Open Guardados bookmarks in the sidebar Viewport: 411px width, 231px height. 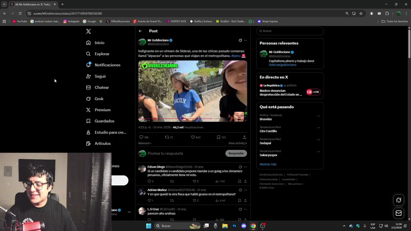pyautogui.click(x=100, y=121)
